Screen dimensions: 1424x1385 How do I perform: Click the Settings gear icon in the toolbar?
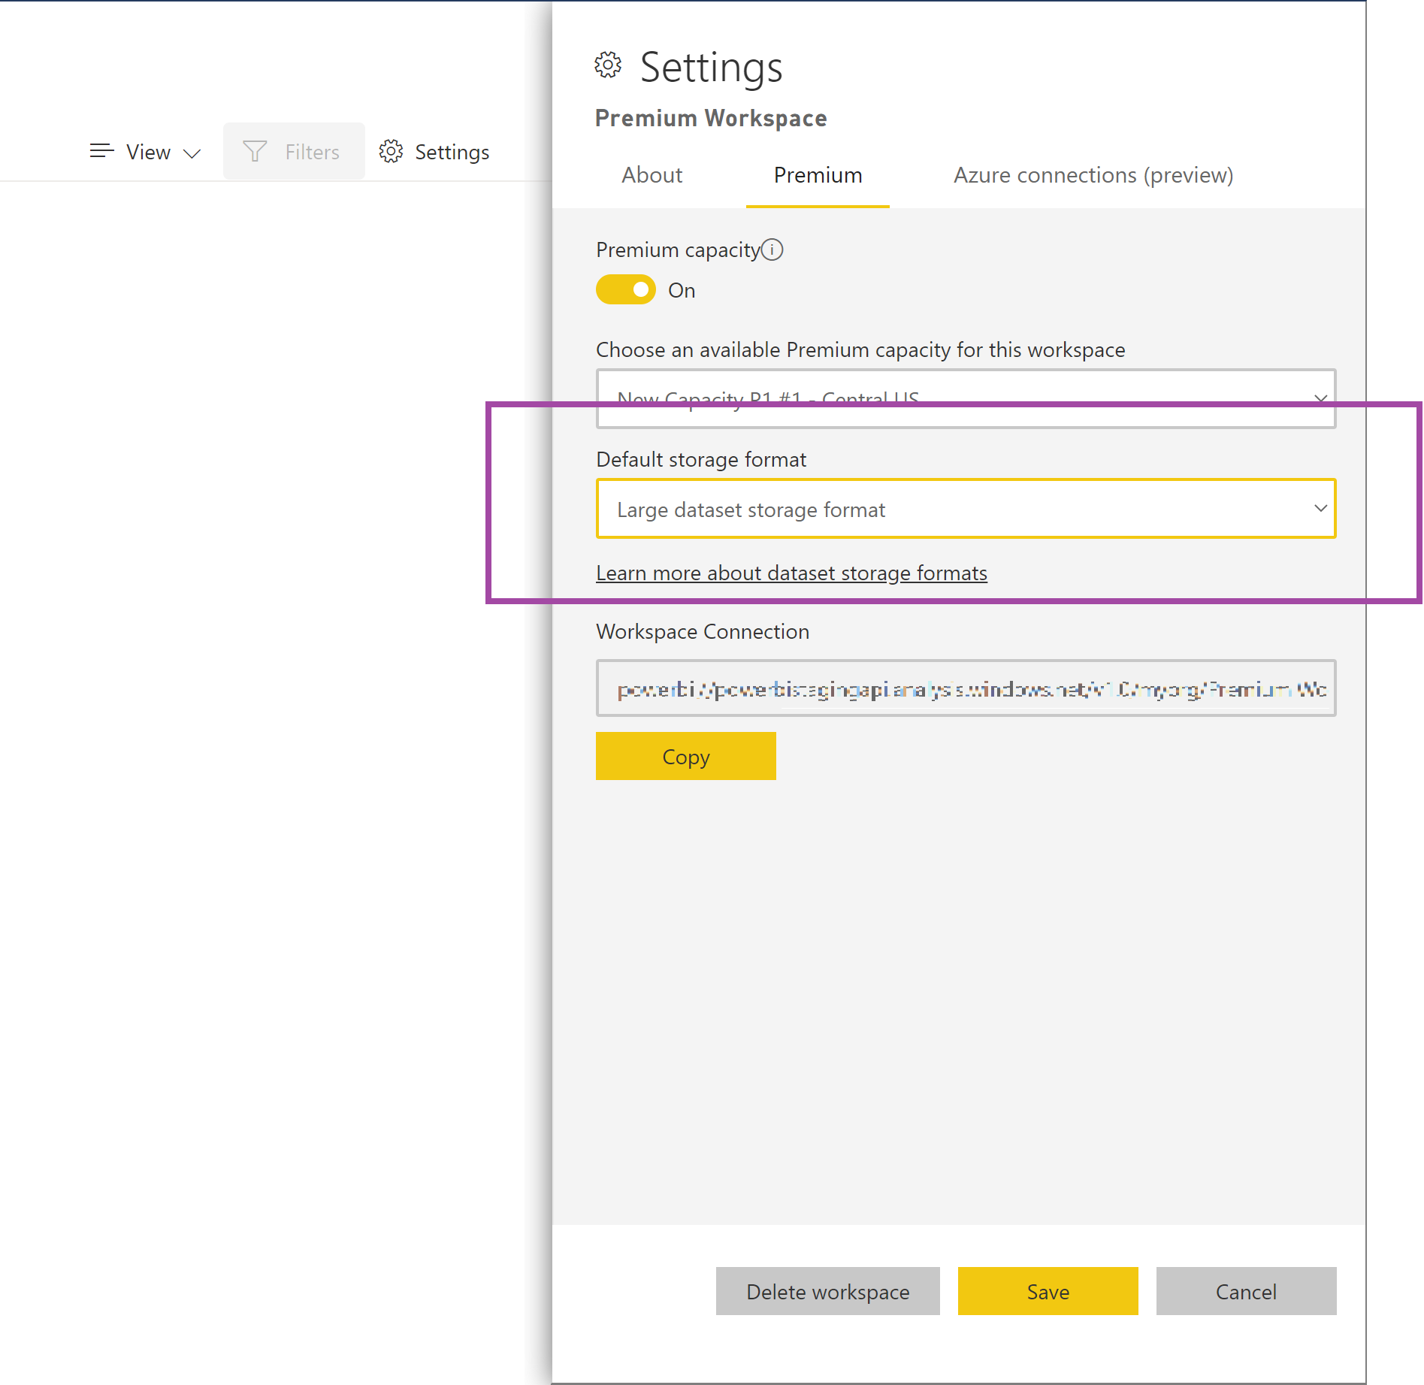pos(392,151)
